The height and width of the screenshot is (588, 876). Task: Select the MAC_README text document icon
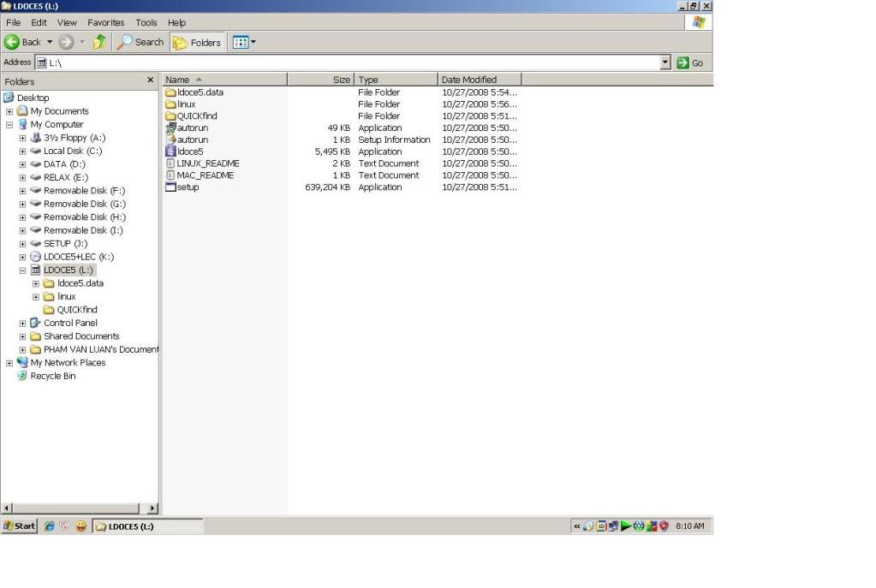pos(170,175)
